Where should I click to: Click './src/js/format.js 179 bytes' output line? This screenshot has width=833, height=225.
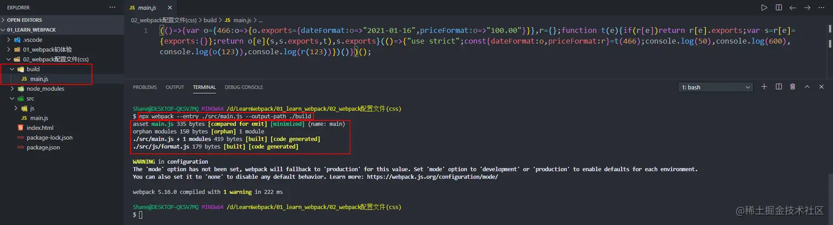pyautogui.click(x=215, y=147)
